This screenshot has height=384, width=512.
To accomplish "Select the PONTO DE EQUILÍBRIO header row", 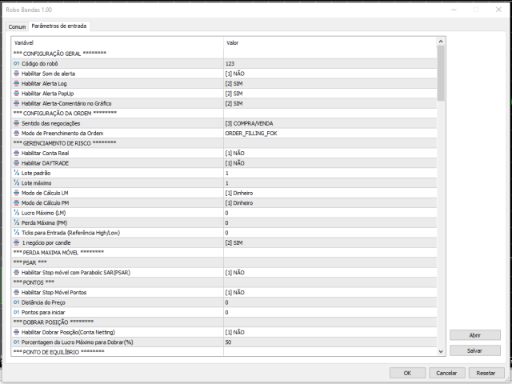I will 224,352.
